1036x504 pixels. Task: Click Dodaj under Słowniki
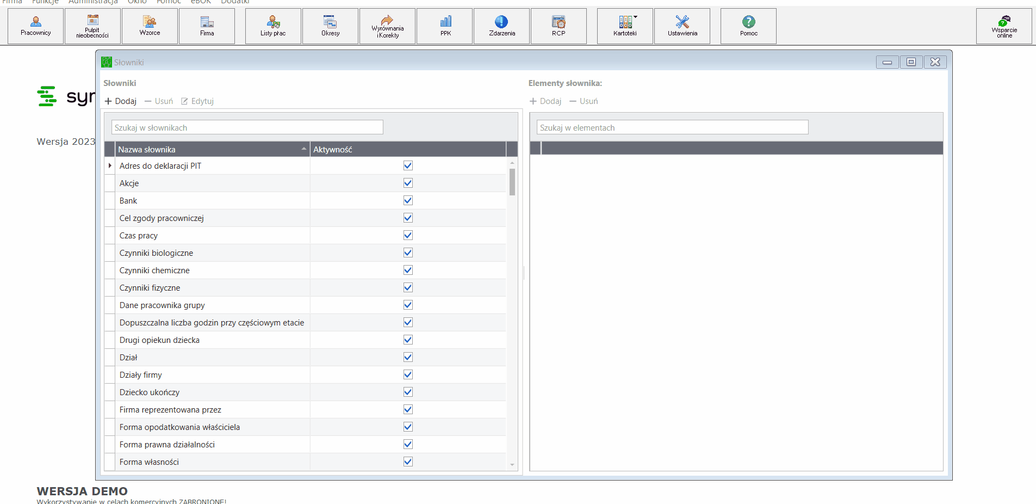click(x=121, y=101)
